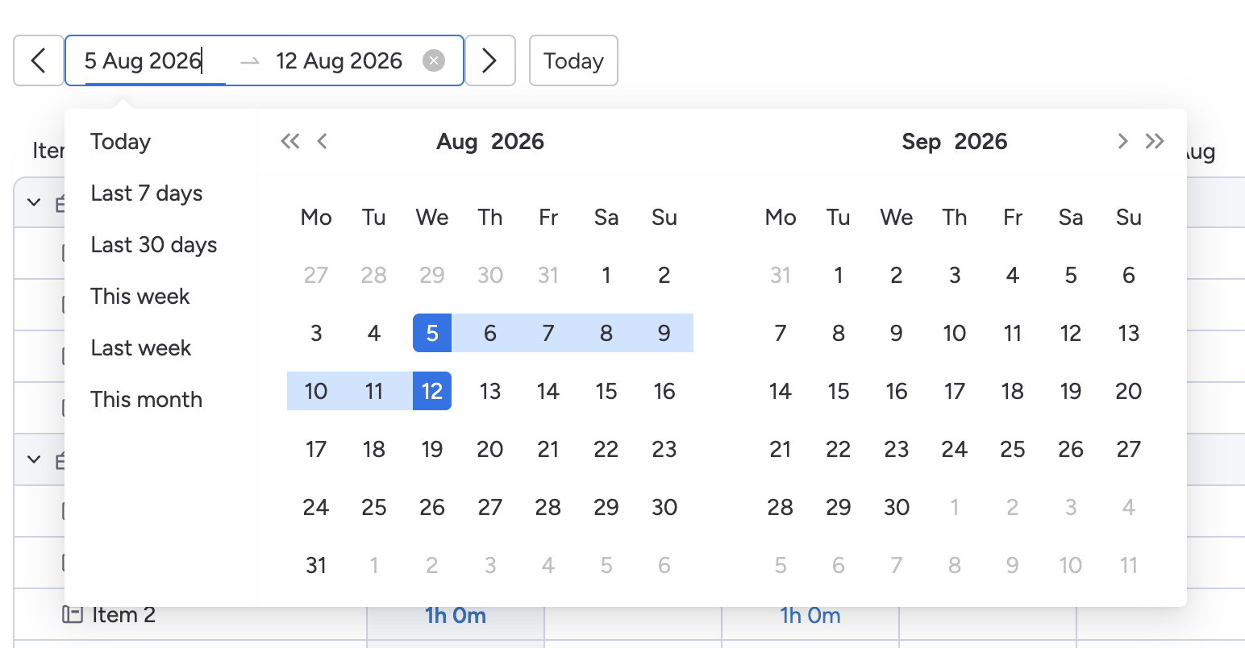This screenshot has height=648, width=1245.
Task: Jump back one year in calendar
Action: pyautogui.click(x=289, y=142)
